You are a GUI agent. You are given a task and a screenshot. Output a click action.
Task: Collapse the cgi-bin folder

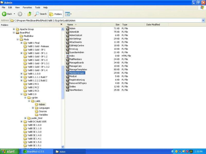pos(25,98)
